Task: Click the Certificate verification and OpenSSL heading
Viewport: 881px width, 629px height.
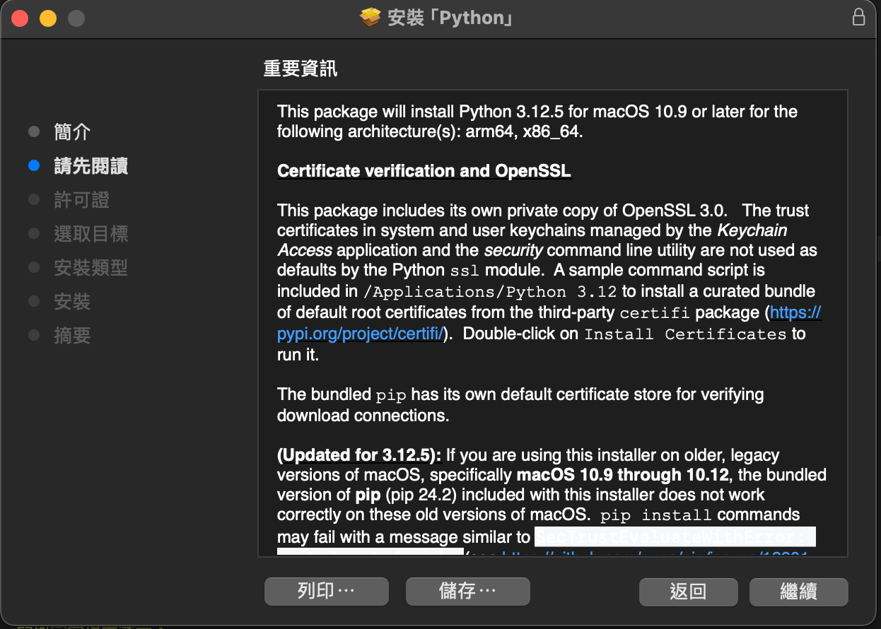Action: (x=424, y=171)
